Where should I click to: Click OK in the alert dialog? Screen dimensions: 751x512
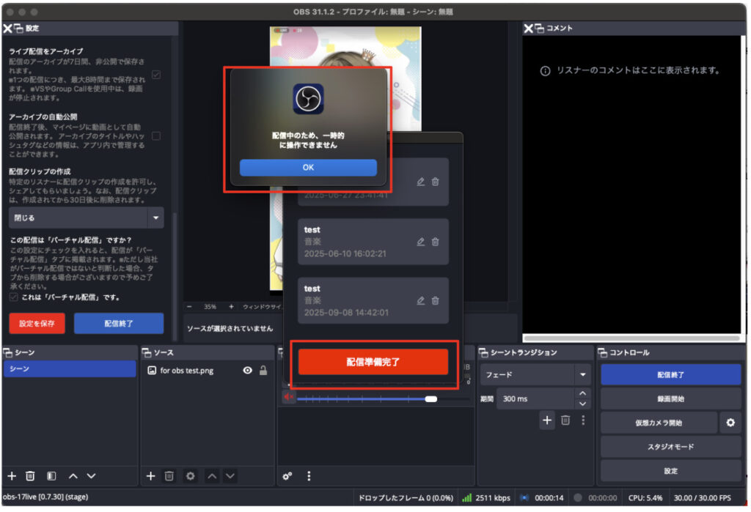point(308,168)
